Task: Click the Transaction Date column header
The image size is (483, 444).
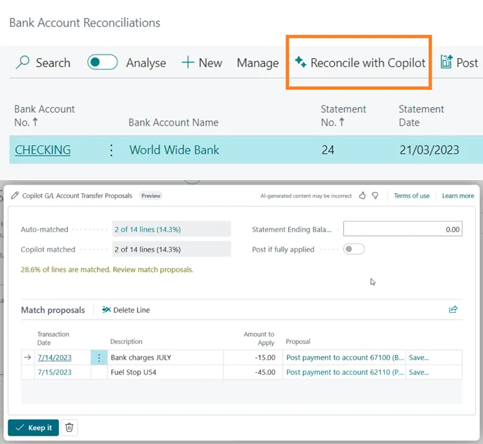Action: (53, 338)
